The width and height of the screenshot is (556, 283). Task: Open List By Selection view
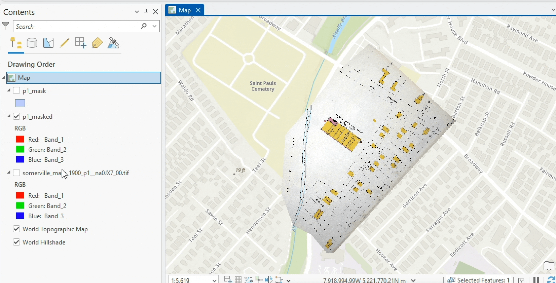click(48, 43)
